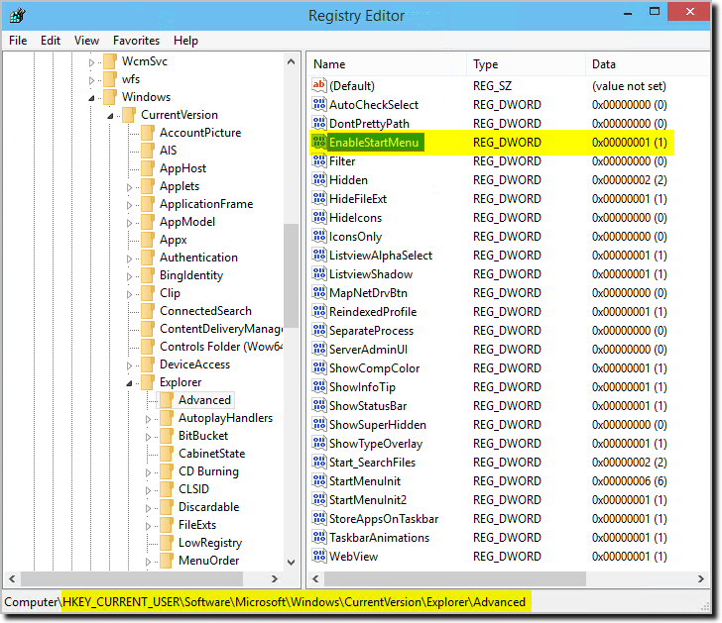Click the StartMenuInit DWORD icon
This screenshot has width=722, height=623.
(x=318, y=481)
